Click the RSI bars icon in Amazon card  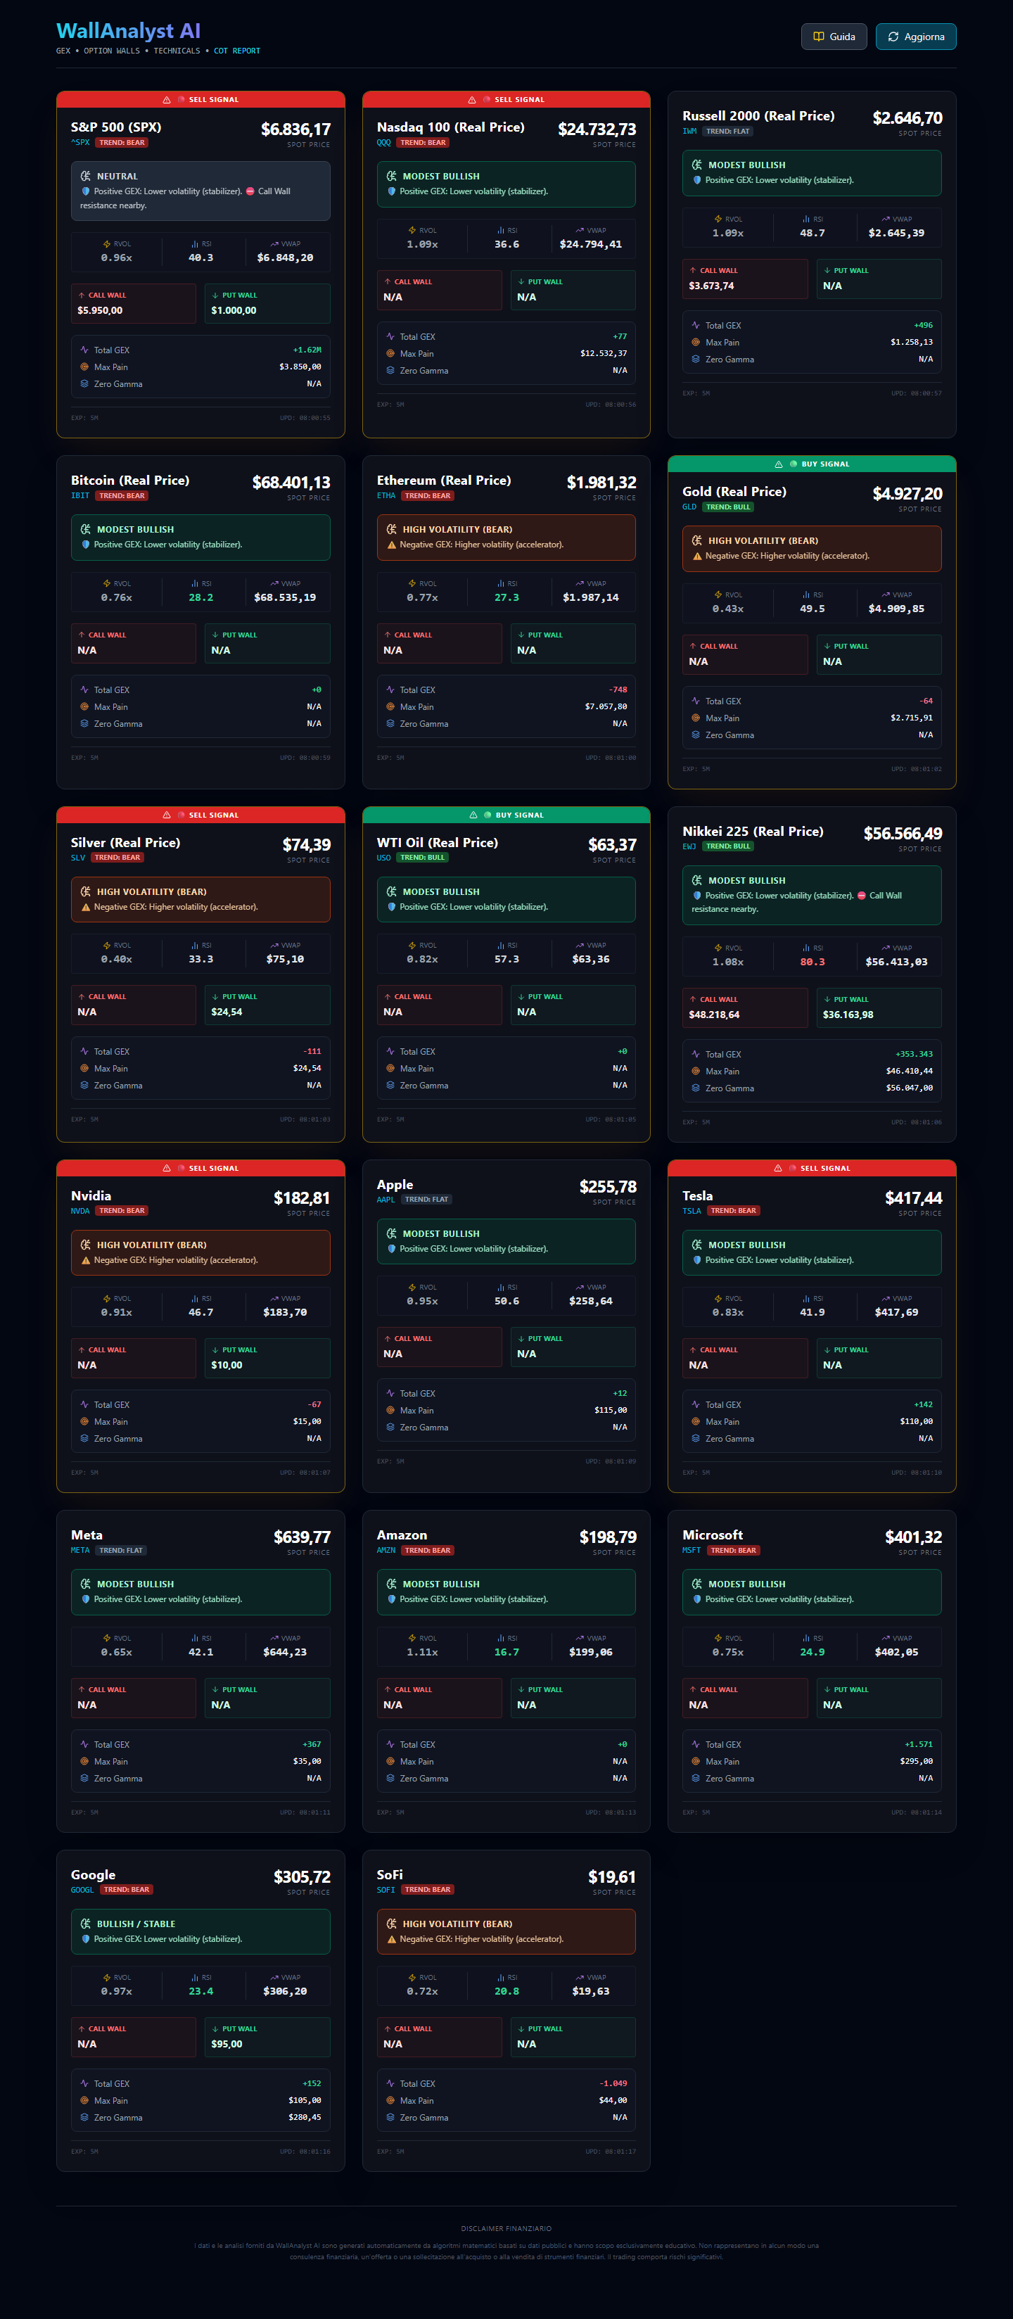click(x=501, y=1639)
